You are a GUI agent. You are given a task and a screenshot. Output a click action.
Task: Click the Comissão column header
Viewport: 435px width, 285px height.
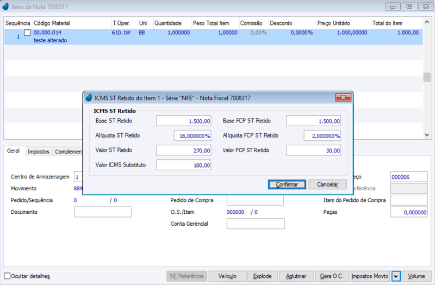click(x=254, y=23)
